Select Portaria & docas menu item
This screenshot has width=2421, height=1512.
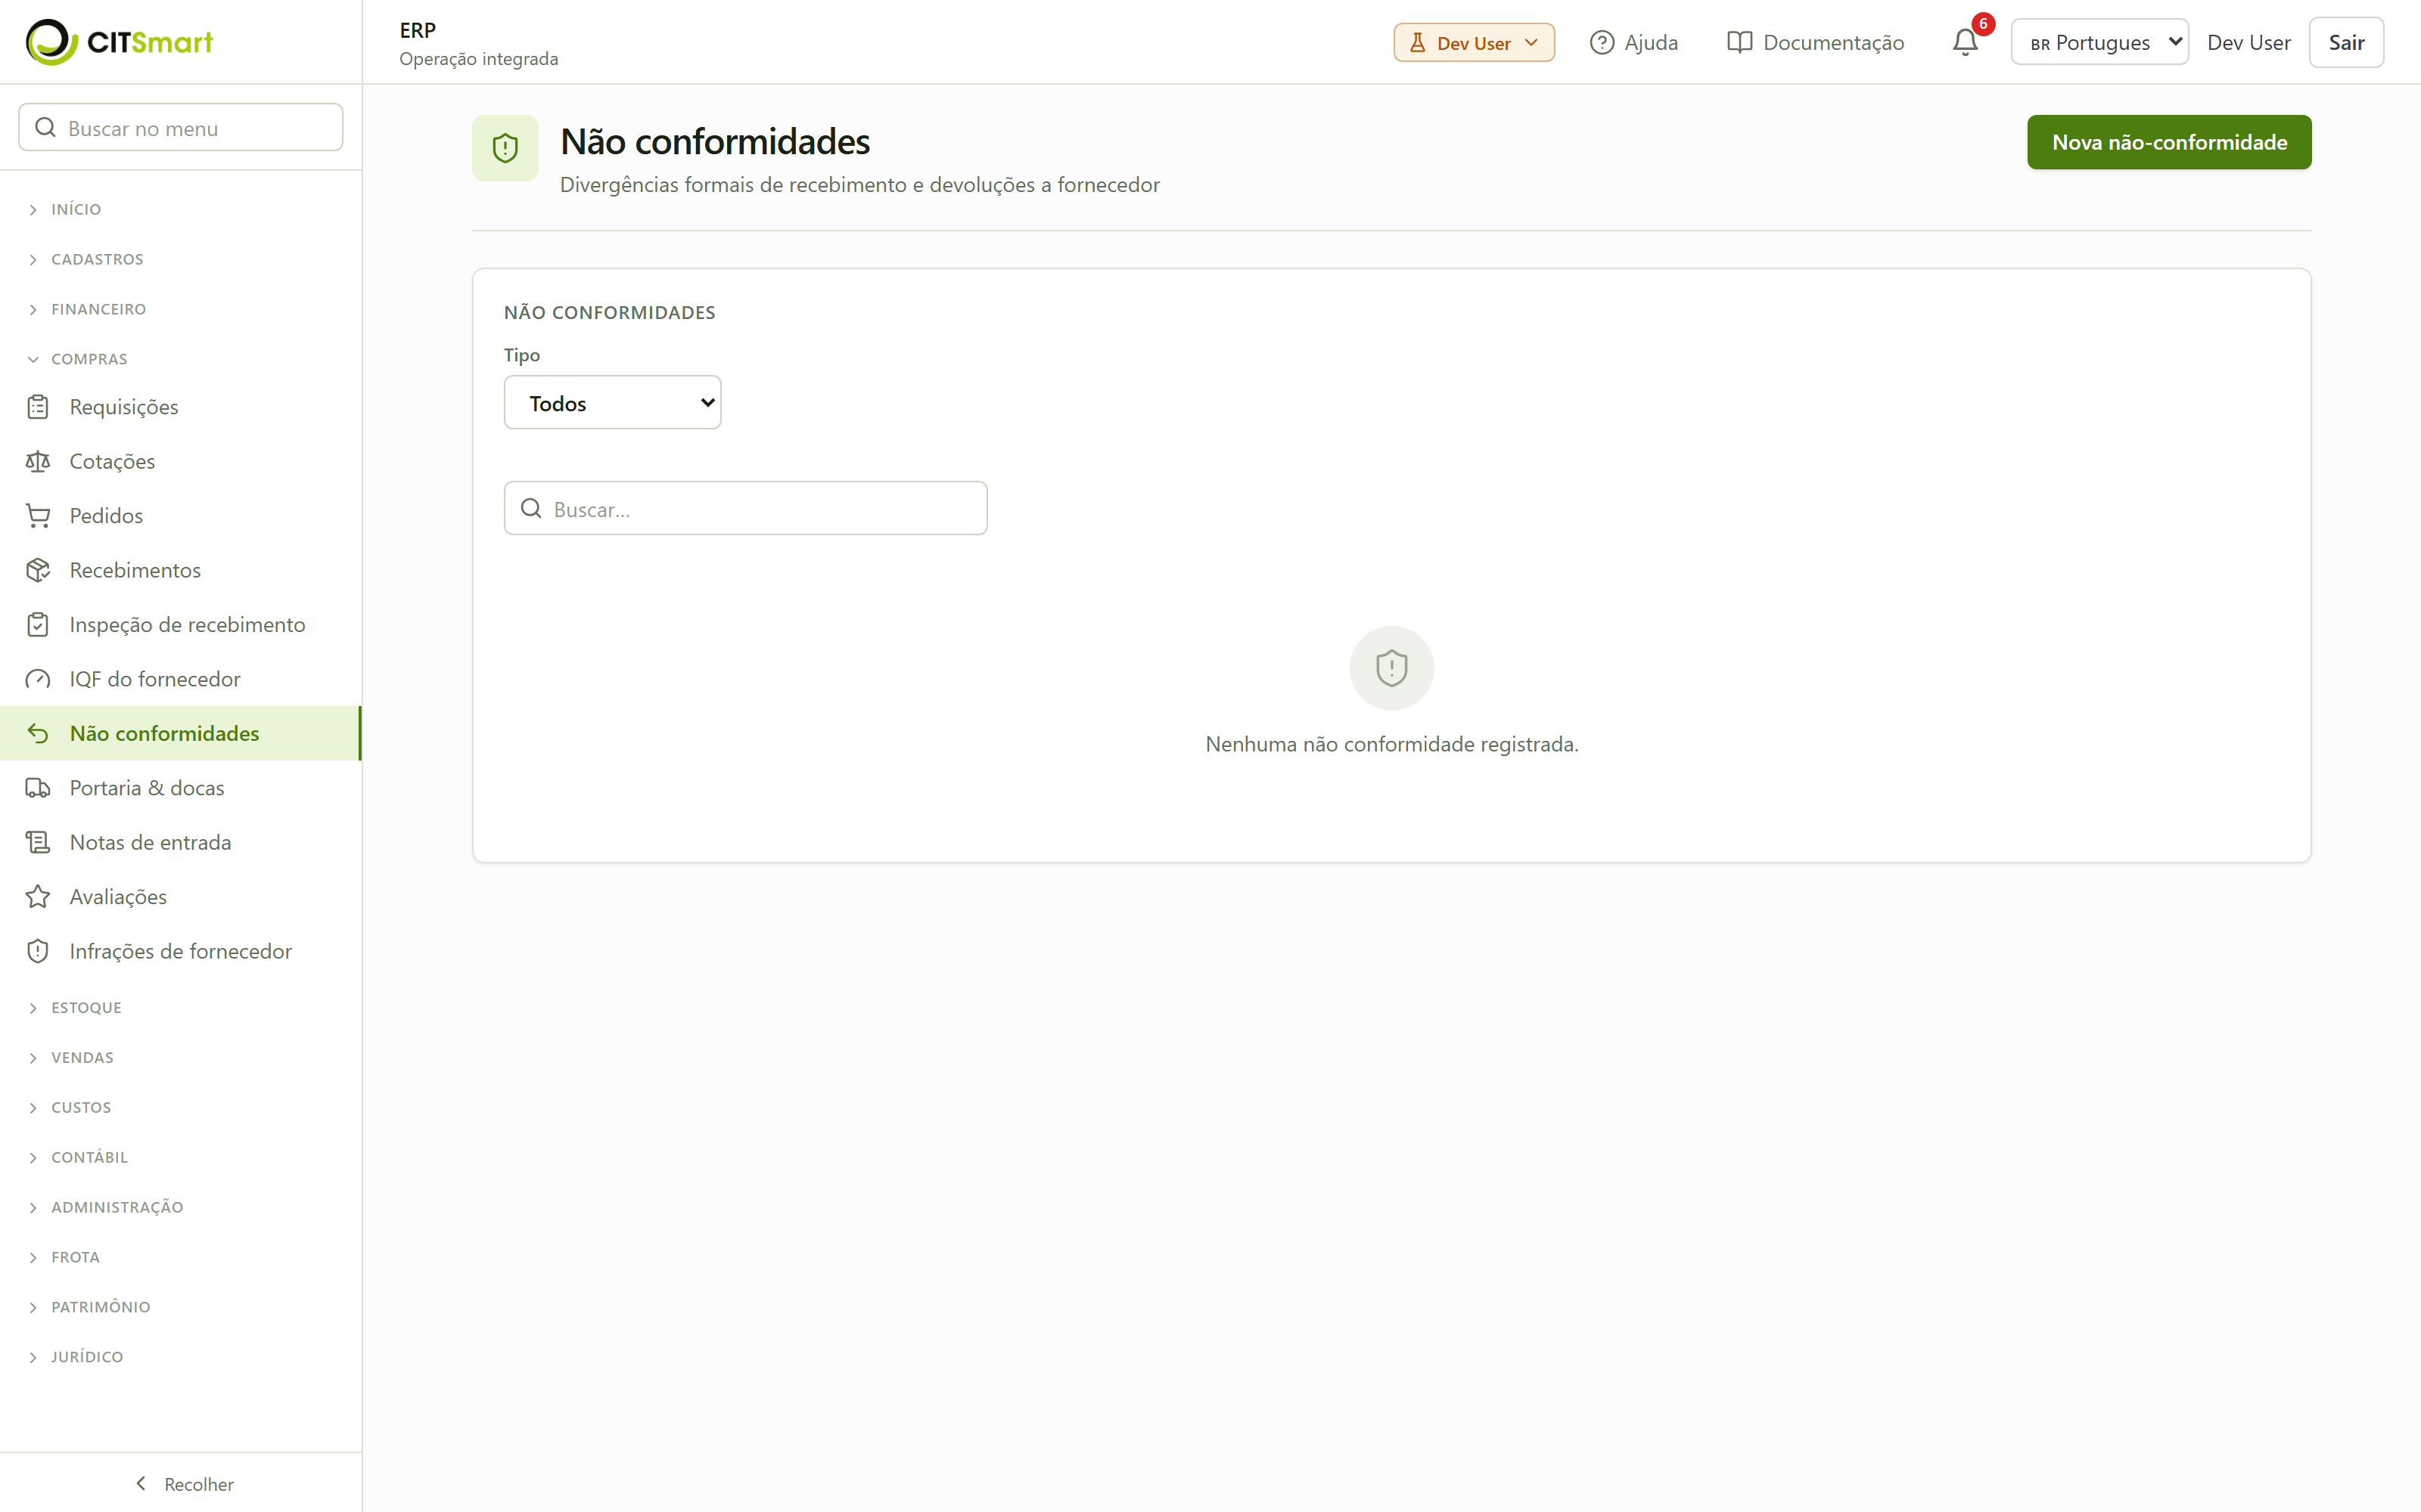point(181,788)
